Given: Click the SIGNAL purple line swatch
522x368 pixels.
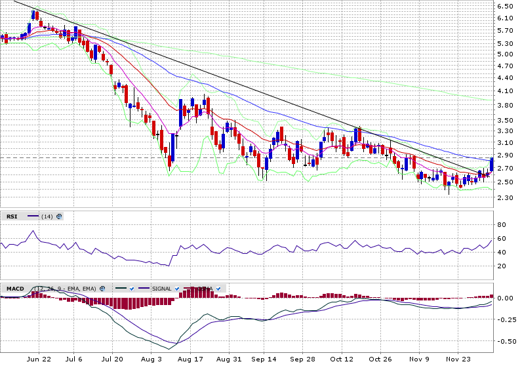Looking at the screenshot, I should click(x=143, y=289).
